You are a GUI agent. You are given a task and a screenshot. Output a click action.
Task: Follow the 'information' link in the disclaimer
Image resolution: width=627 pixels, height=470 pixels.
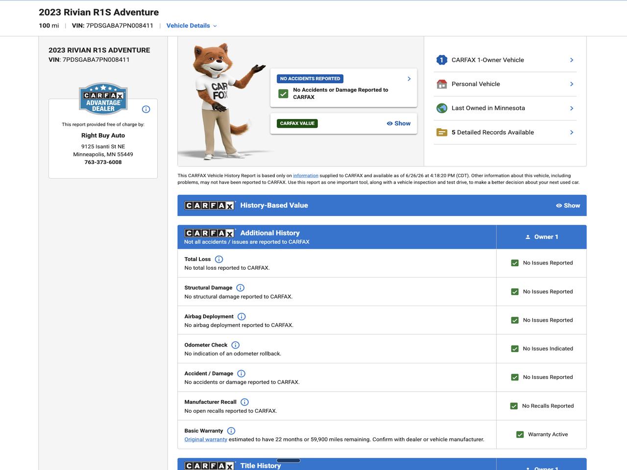(x=306, y=176)
